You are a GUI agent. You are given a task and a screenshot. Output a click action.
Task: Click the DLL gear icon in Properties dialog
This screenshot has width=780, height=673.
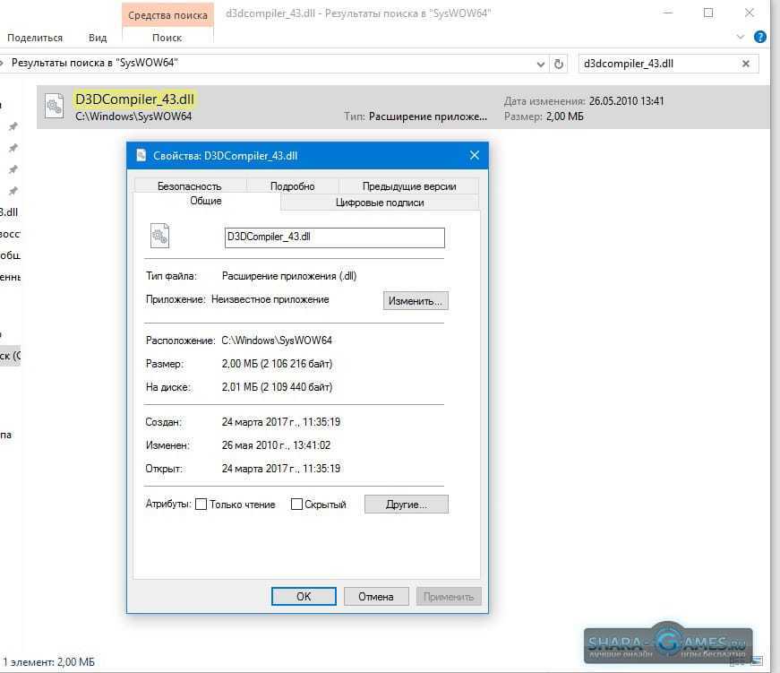coord(159,236)
